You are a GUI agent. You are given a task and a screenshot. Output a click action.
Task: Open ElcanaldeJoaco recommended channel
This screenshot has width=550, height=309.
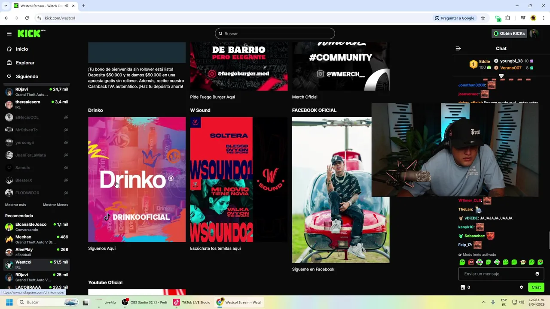point(36,227)
